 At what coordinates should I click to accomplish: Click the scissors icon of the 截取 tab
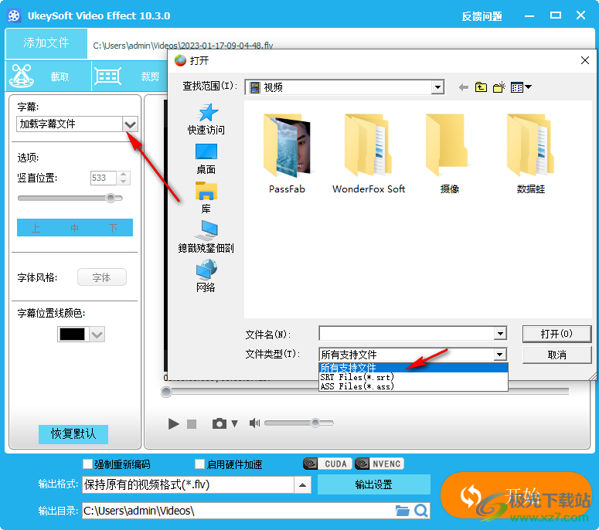pyautogui.click(x=22, y=76)
